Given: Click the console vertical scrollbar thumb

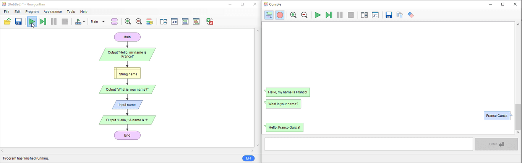Looking at the screenshot, I should pos(518,117).
